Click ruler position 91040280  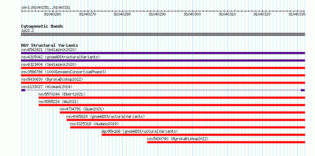coord(122,14)
